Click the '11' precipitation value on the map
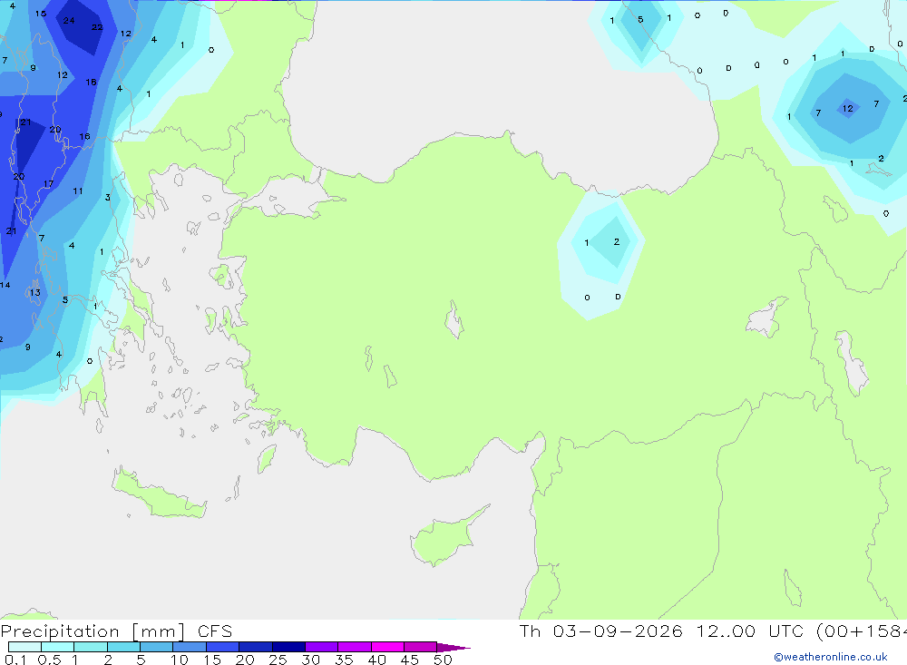The width and height of the screenshot is (907, 665). coord(78,191)
